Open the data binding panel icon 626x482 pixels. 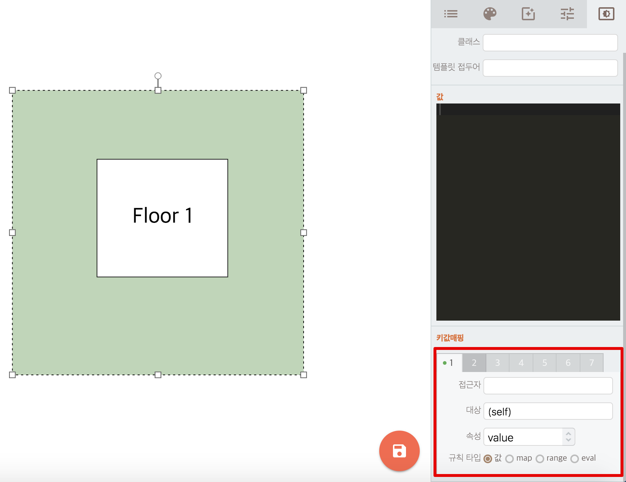(606, 14)
